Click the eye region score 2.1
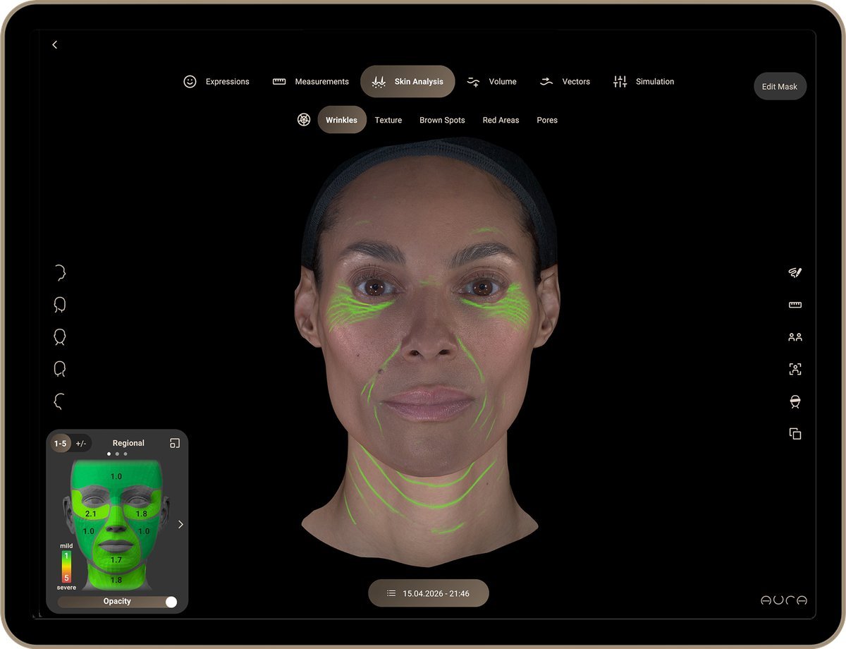The width and height of the screenshot is (846, 649). coord(90,514)
